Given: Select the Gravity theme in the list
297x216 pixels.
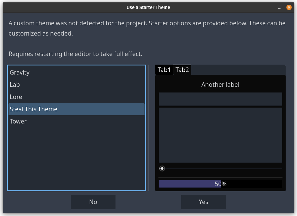Looking at the screenshot, I should (20, 73).
